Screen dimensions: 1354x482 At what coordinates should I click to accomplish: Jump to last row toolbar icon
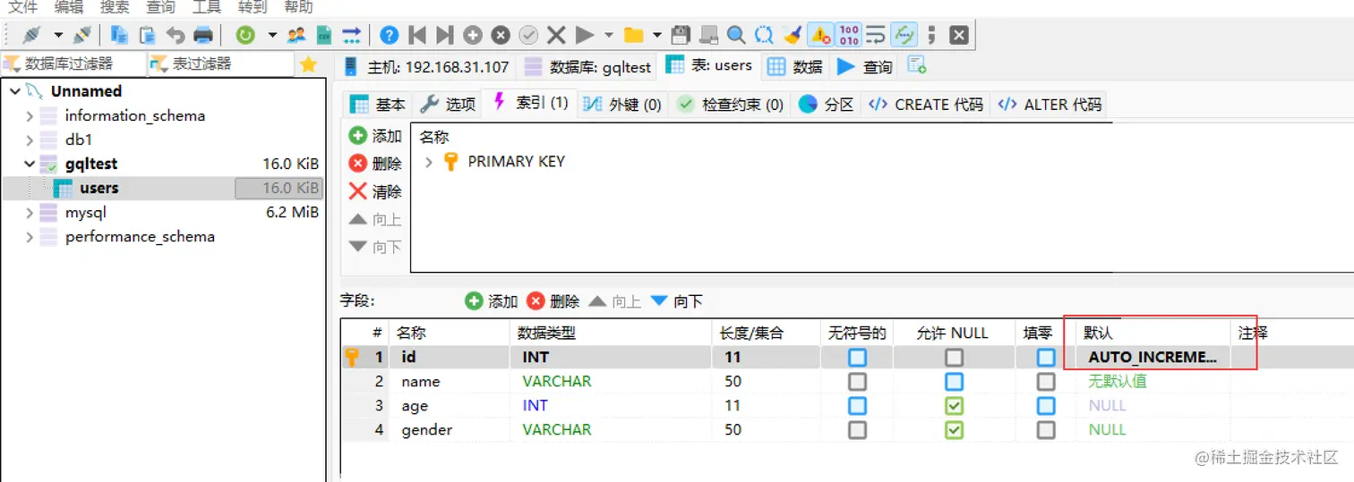point(444,35)
